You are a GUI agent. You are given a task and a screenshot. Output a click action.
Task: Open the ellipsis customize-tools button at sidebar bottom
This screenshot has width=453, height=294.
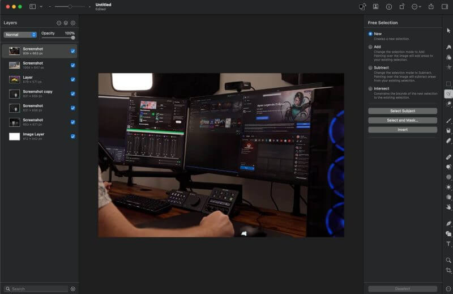click(x=448, y=288)
